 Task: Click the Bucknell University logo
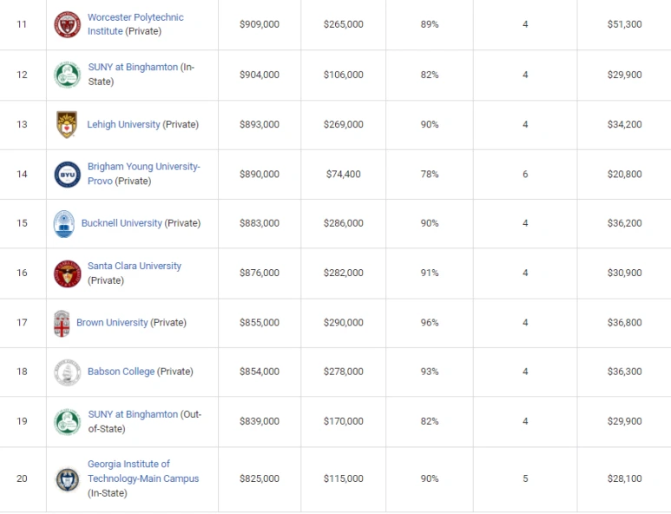63,223
